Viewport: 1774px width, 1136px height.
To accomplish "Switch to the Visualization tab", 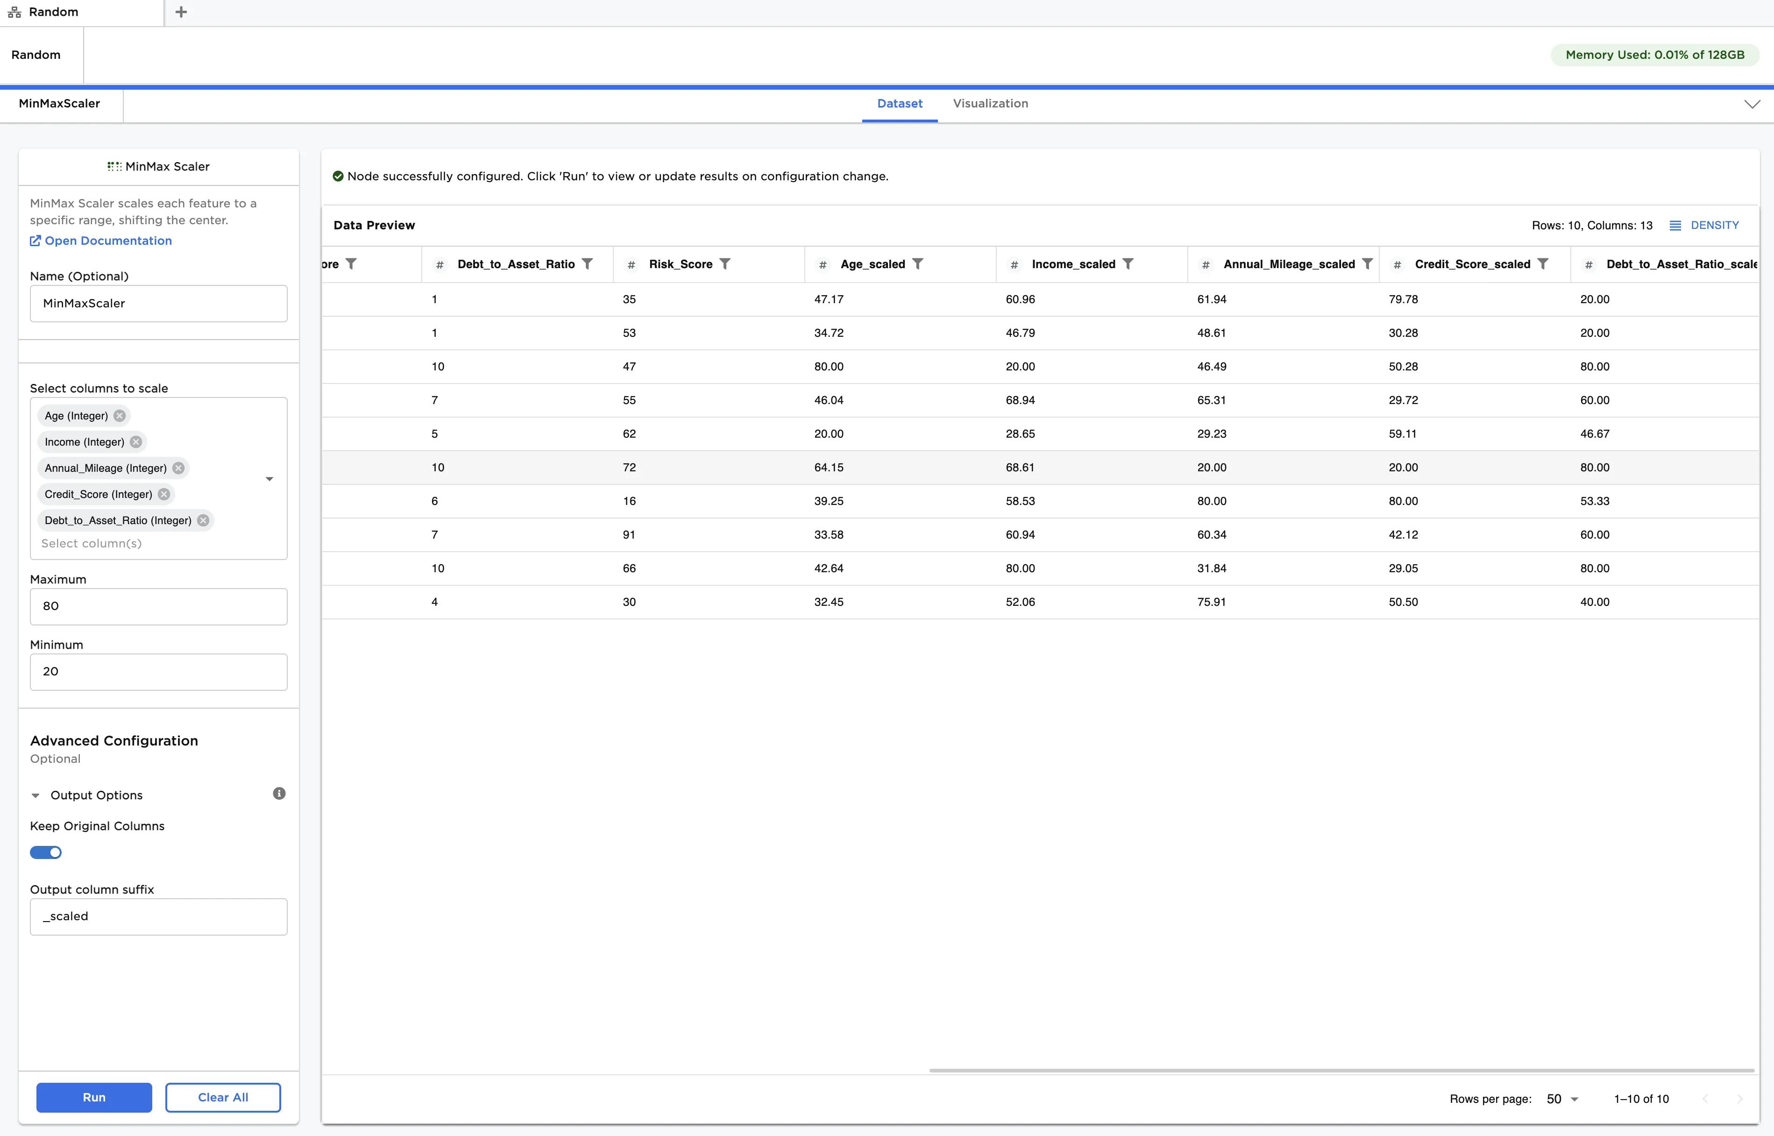I will click(990, 103).
